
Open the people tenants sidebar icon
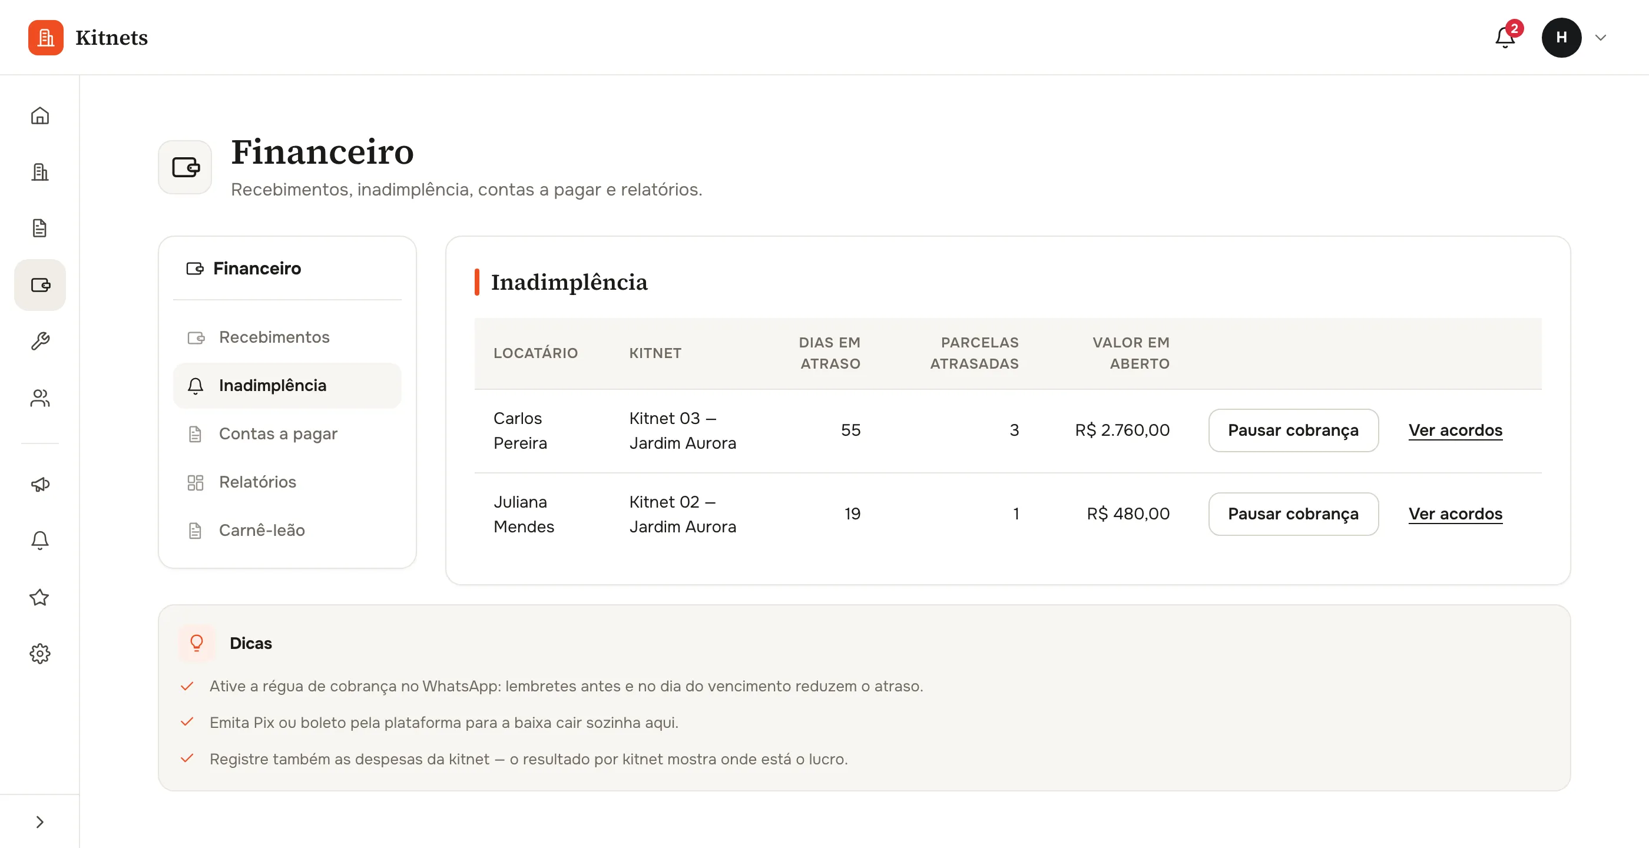pyautogui.click(x=39, y=398)
